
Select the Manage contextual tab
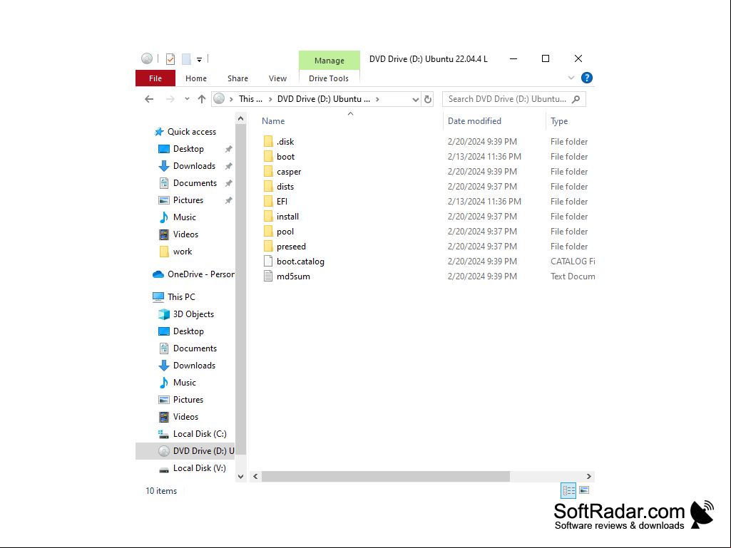tap(329, 61)
